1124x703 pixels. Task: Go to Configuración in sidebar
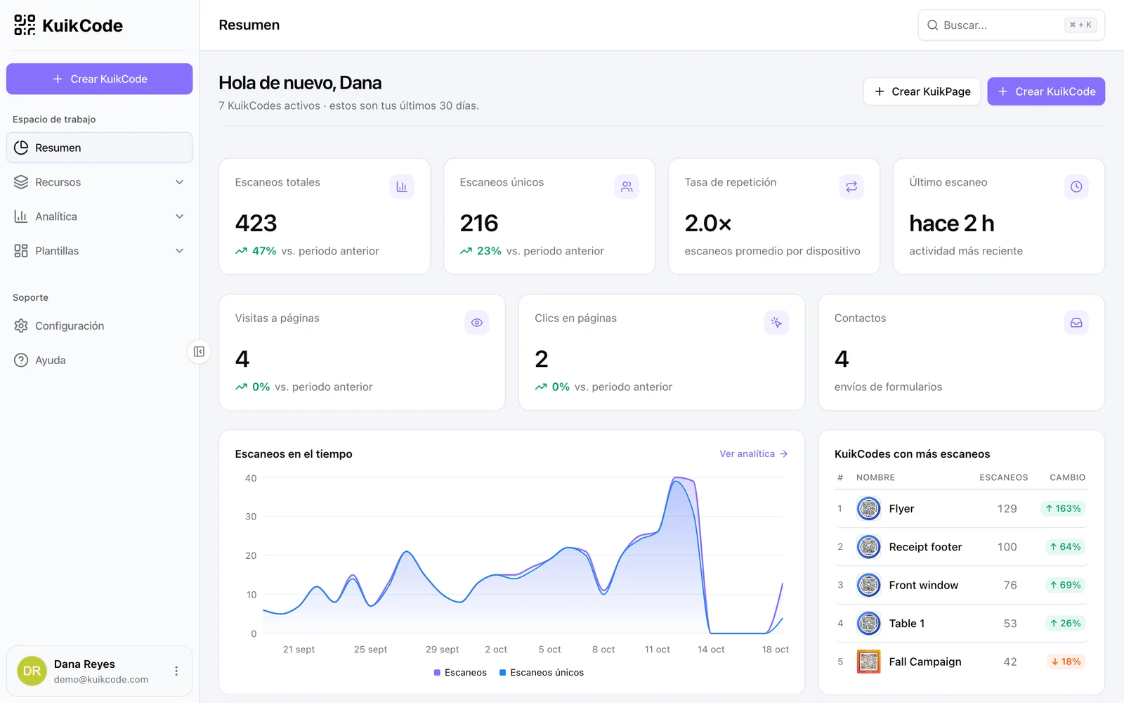tap(100, 326)
